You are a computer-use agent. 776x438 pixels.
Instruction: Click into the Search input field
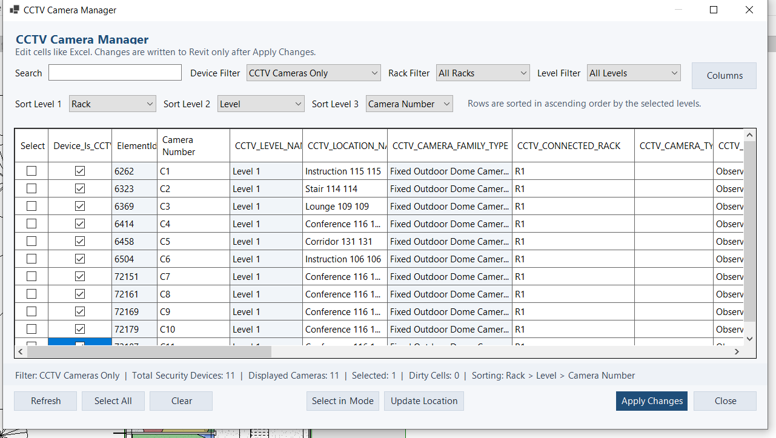[115, 73]
